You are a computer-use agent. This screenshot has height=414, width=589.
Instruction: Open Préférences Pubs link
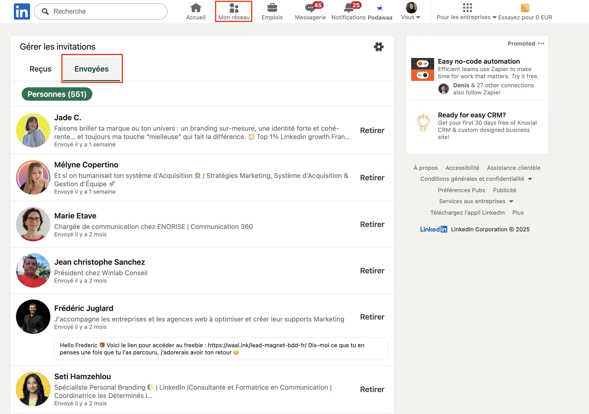tap(461, 190)
